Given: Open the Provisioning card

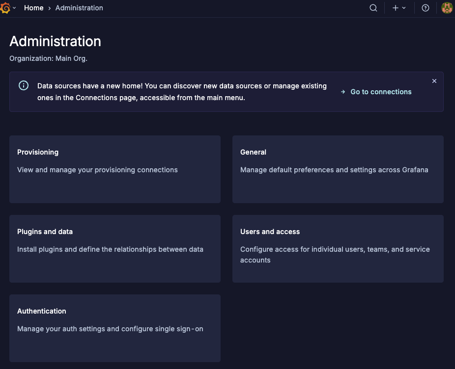Looking at the screenshot, I should pyautogui.click(x=115, y=169).
